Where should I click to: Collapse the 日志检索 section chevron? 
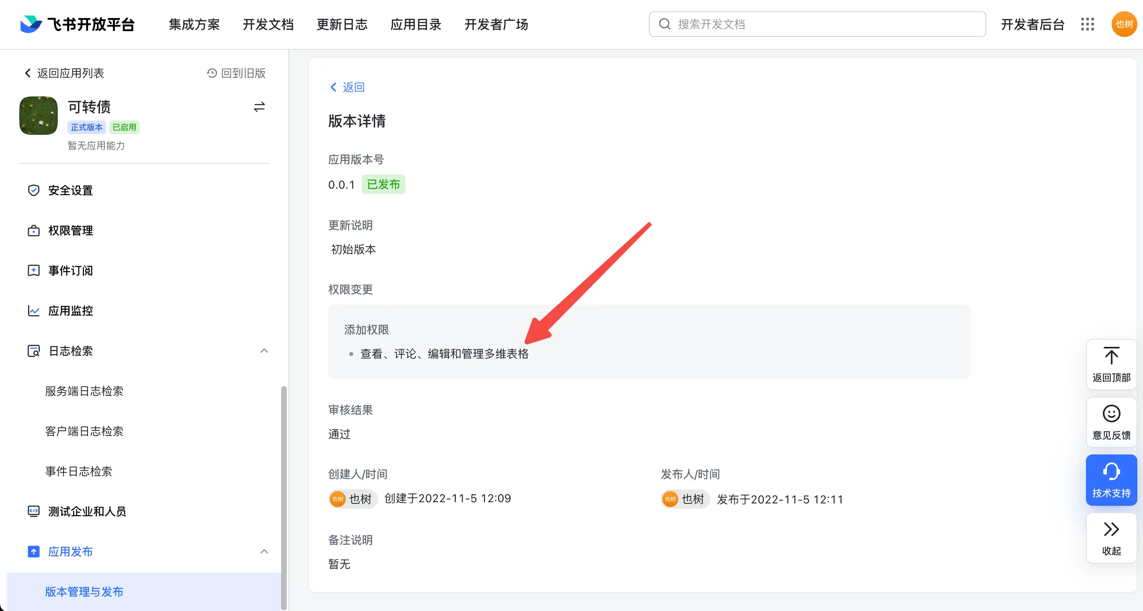pyautogui.click(x=264, y=351)
